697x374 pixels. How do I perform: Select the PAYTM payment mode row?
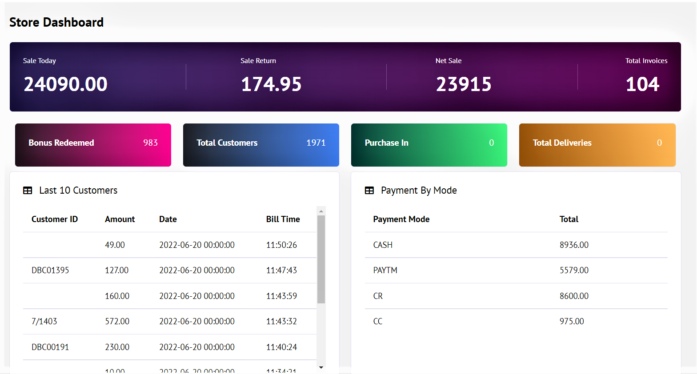coord(516,271)
